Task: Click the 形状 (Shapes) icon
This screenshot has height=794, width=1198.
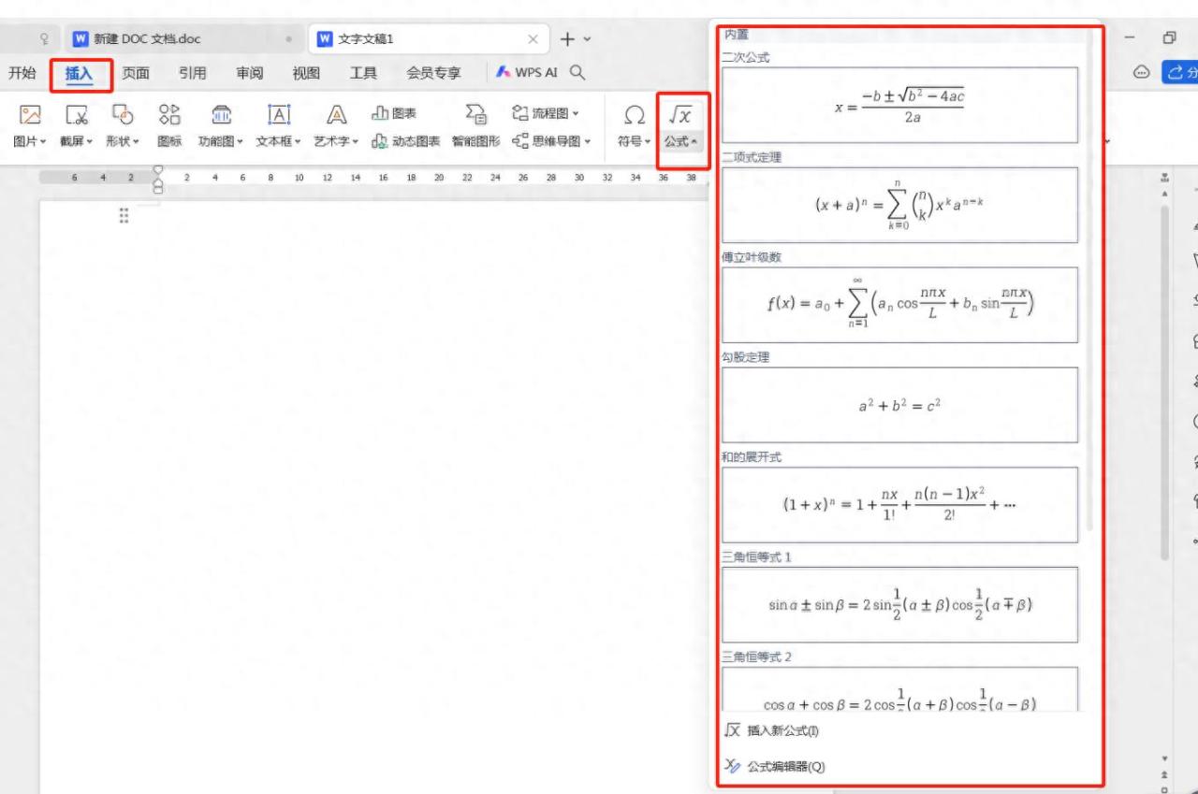Action: (x=123, y=116)
